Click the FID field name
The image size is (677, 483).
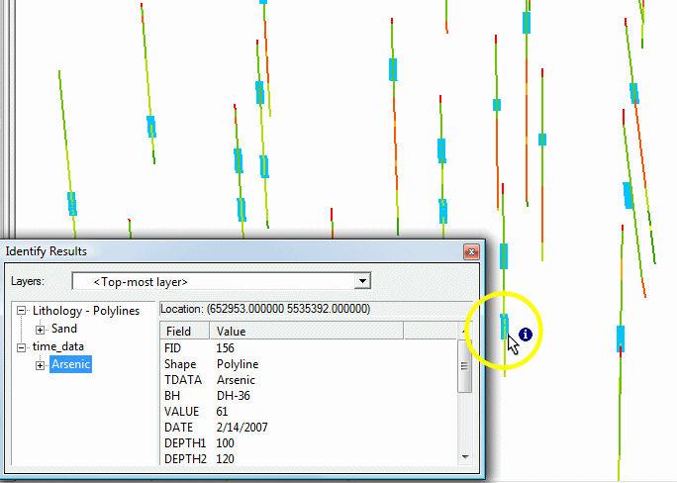[172, 348]
